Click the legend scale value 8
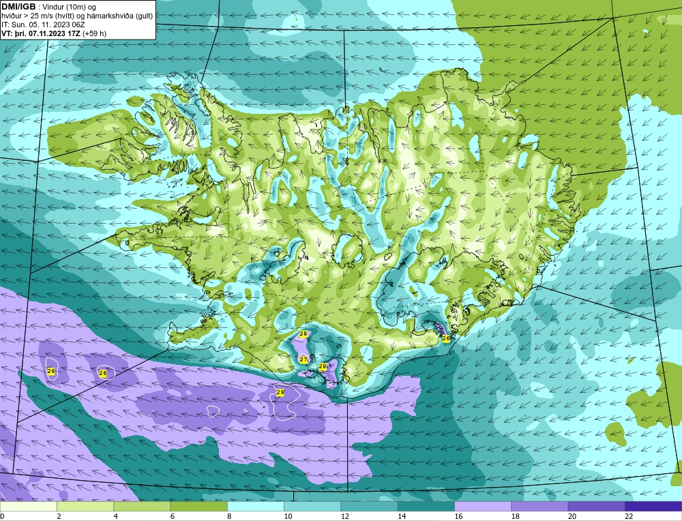682x521 pixels. 229,517
